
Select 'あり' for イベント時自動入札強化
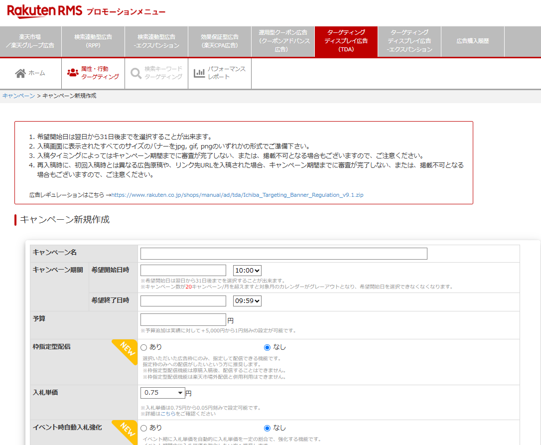[144, 428]
